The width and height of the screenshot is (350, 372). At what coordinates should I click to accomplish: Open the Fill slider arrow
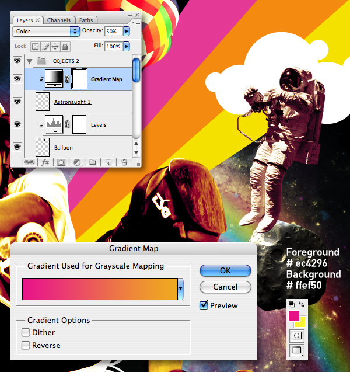coord(127,46)
